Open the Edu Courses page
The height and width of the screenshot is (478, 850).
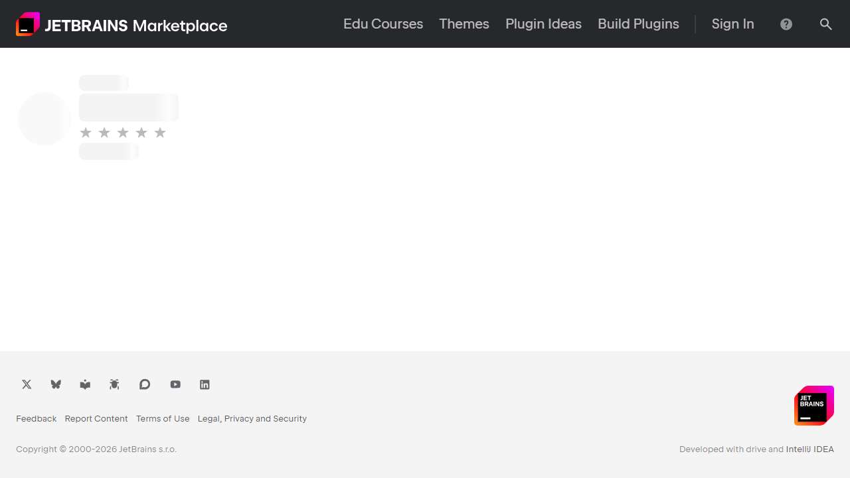click(x=383, y=24)
